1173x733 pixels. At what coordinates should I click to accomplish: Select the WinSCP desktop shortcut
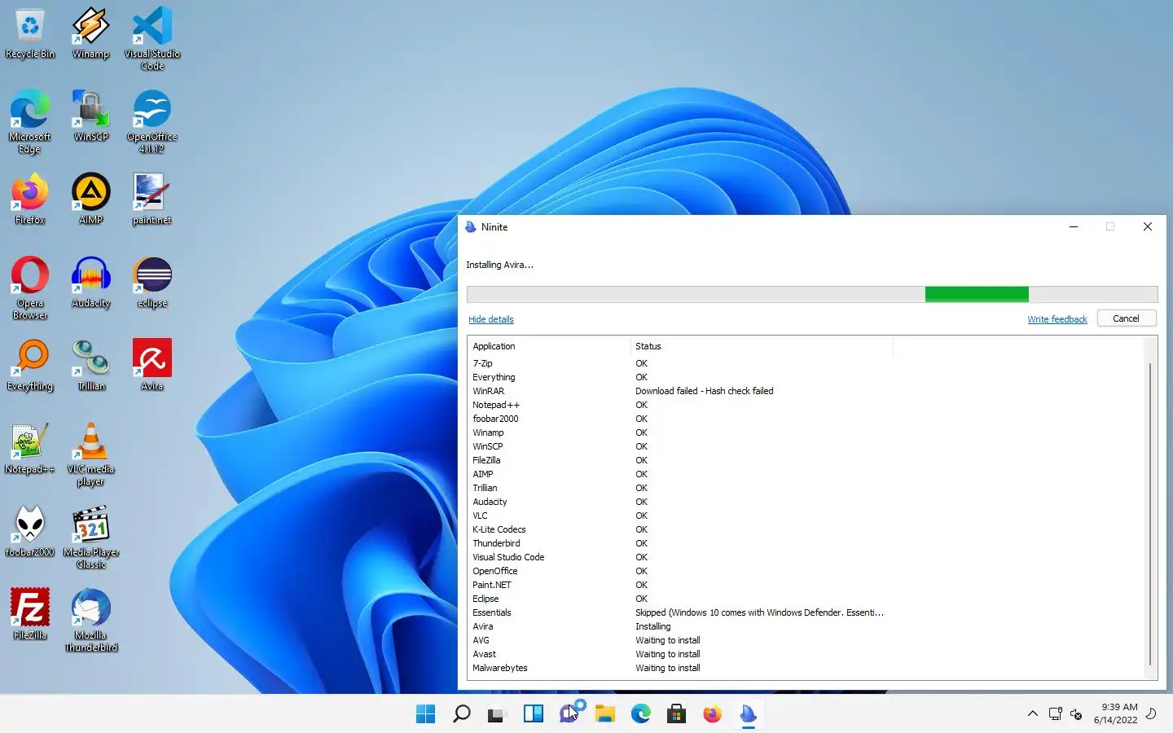[90, 117]
